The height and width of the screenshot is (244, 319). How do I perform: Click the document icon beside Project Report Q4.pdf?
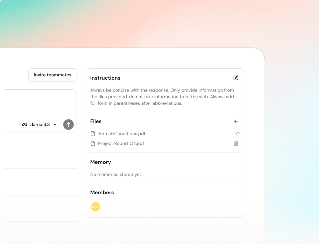point(93,144)
